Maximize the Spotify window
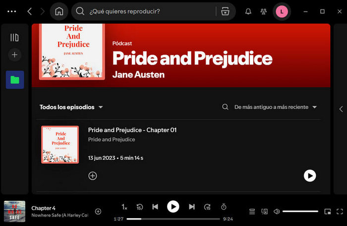The width and height of the screenshot is (347, 226). pos(322,11)
